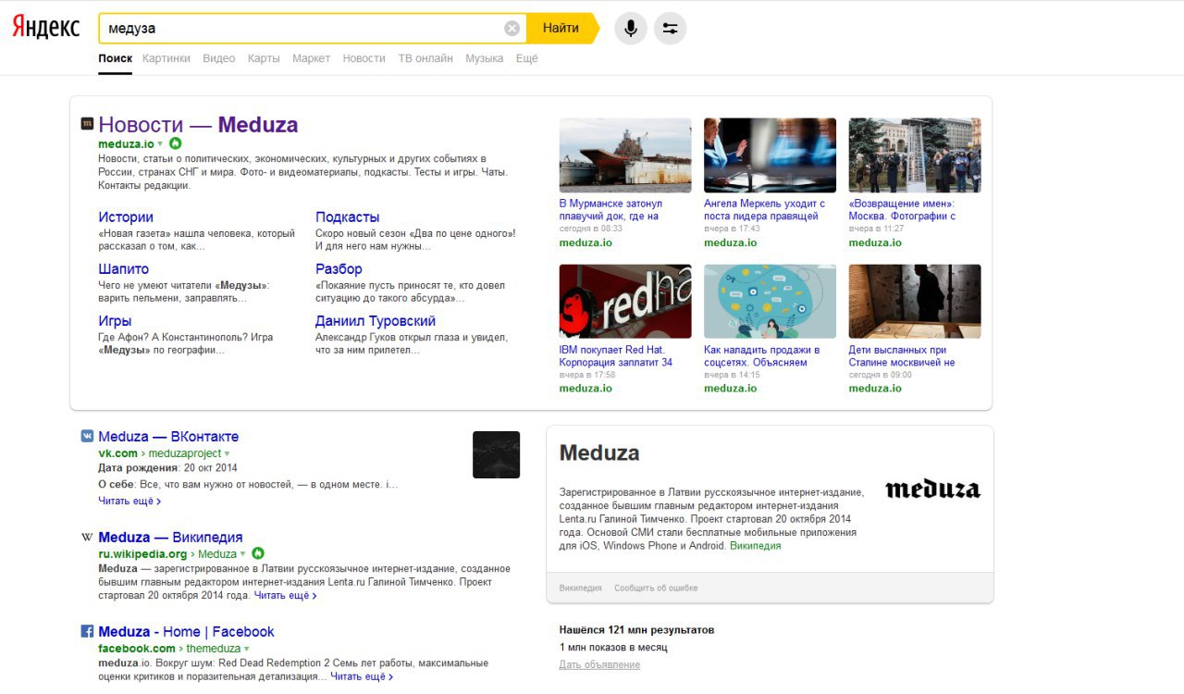This screenshot has height=694, width=1184.
Task: Open the Разбор sitelink
Action: coord(339,269)
